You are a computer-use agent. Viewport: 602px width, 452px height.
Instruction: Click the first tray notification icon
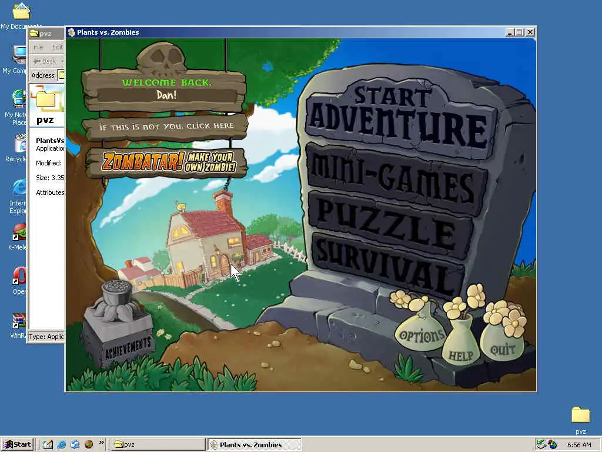(541, 444)
